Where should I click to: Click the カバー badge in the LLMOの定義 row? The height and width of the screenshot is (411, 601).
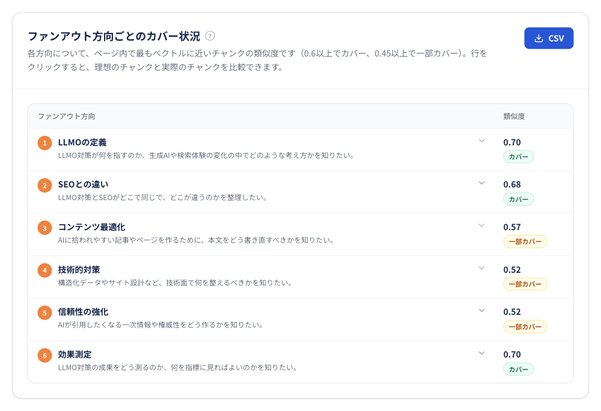point(518,157)
